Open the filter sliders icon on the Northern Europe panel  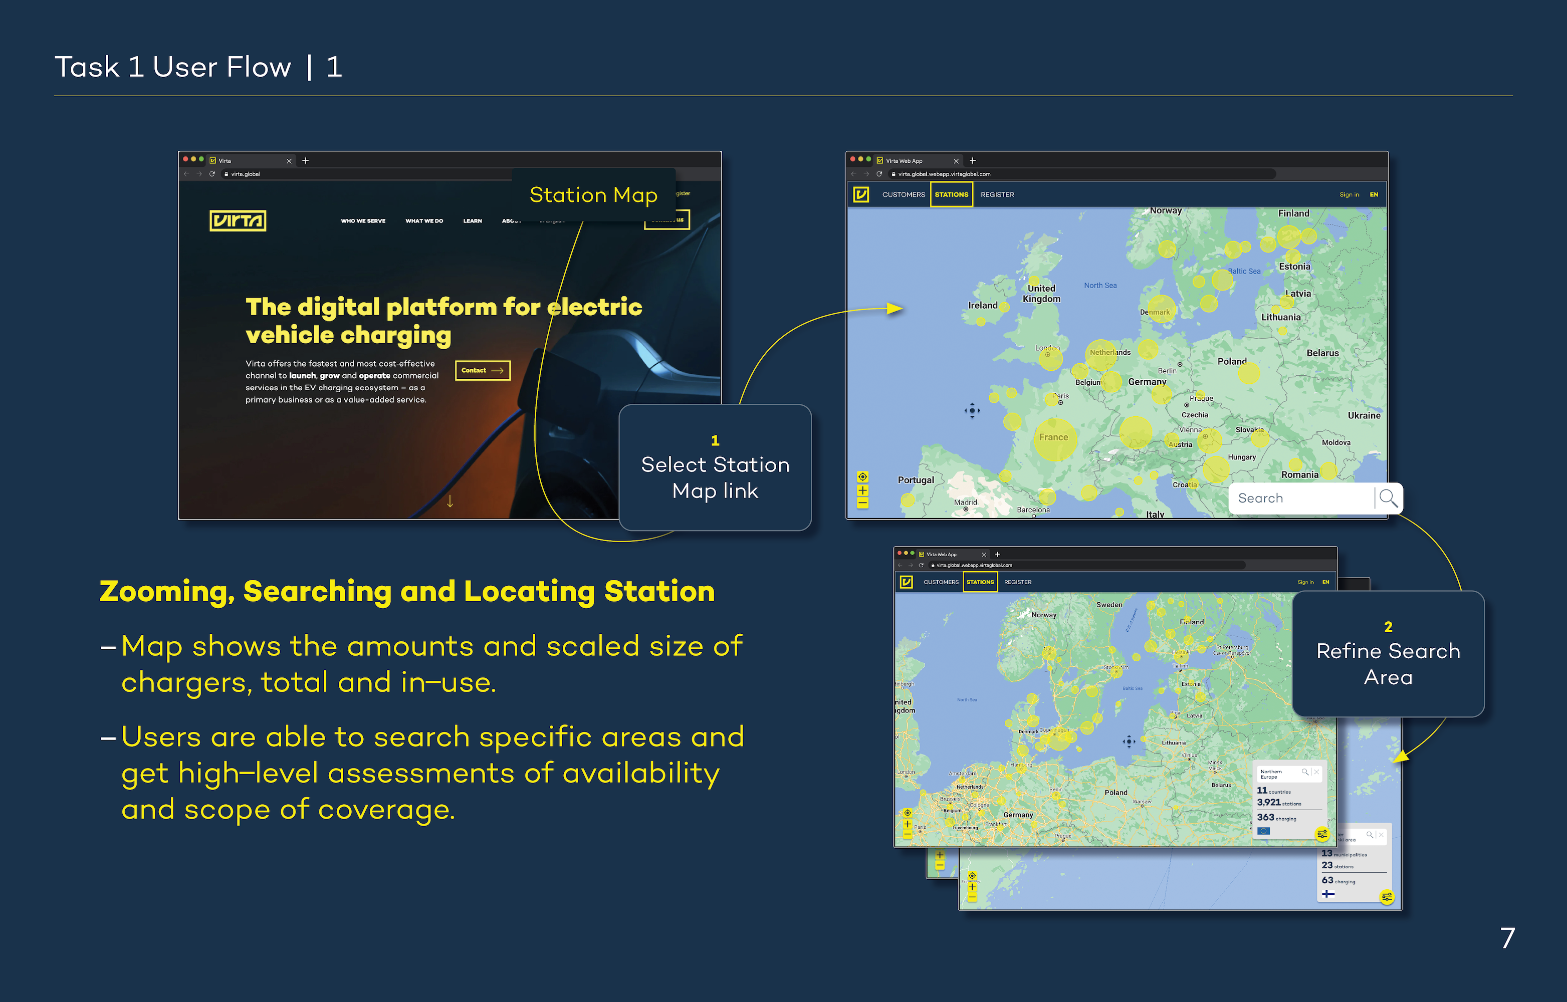[x=1321, y=834]
